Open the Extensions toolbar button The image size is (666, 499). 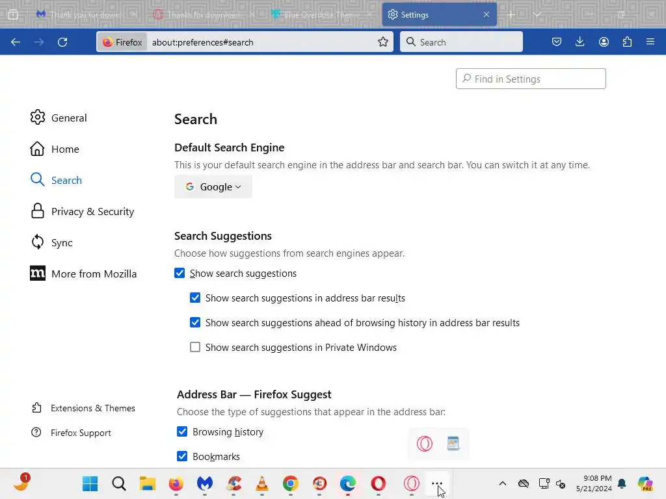pos(627,42)
